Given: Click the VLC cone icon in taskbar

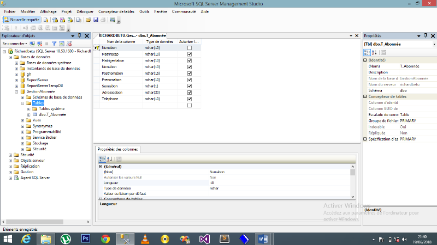Looking at the screenshot, I should 145,238.
